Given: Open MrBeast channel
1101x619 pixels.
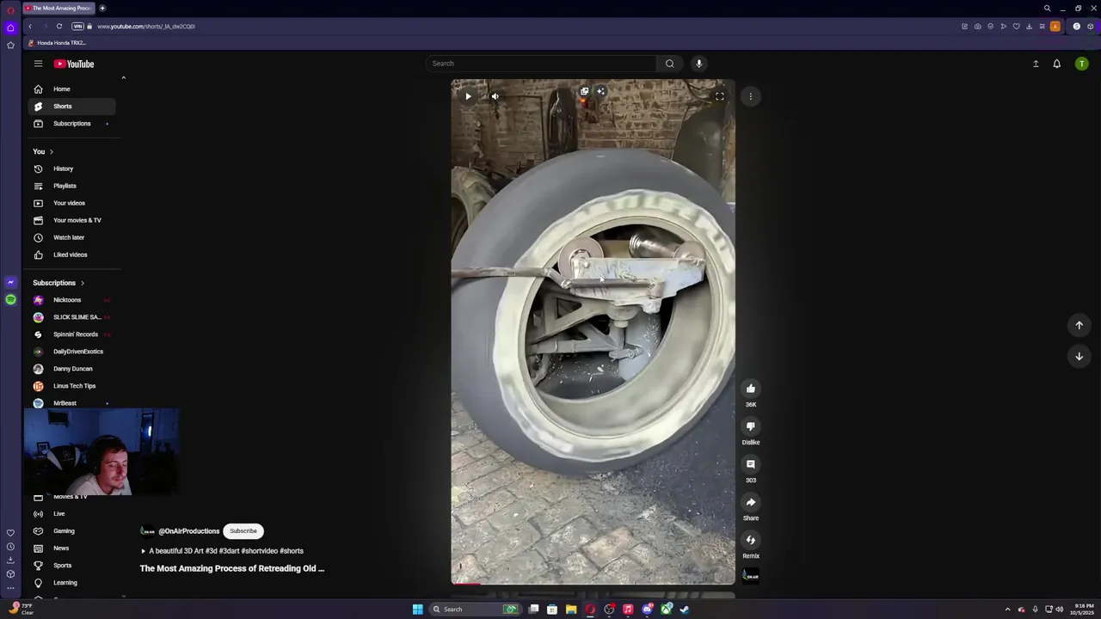Looking at the screenshot, I should [72, 403].
